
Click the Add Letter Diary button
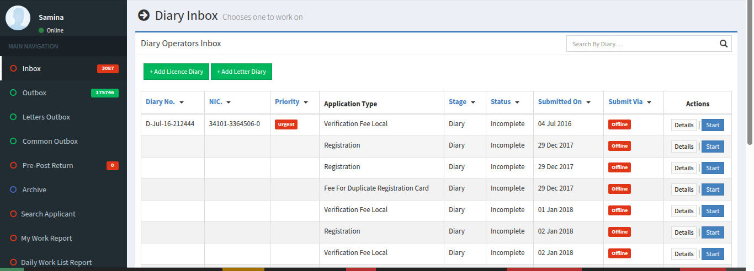click(241, 72)
